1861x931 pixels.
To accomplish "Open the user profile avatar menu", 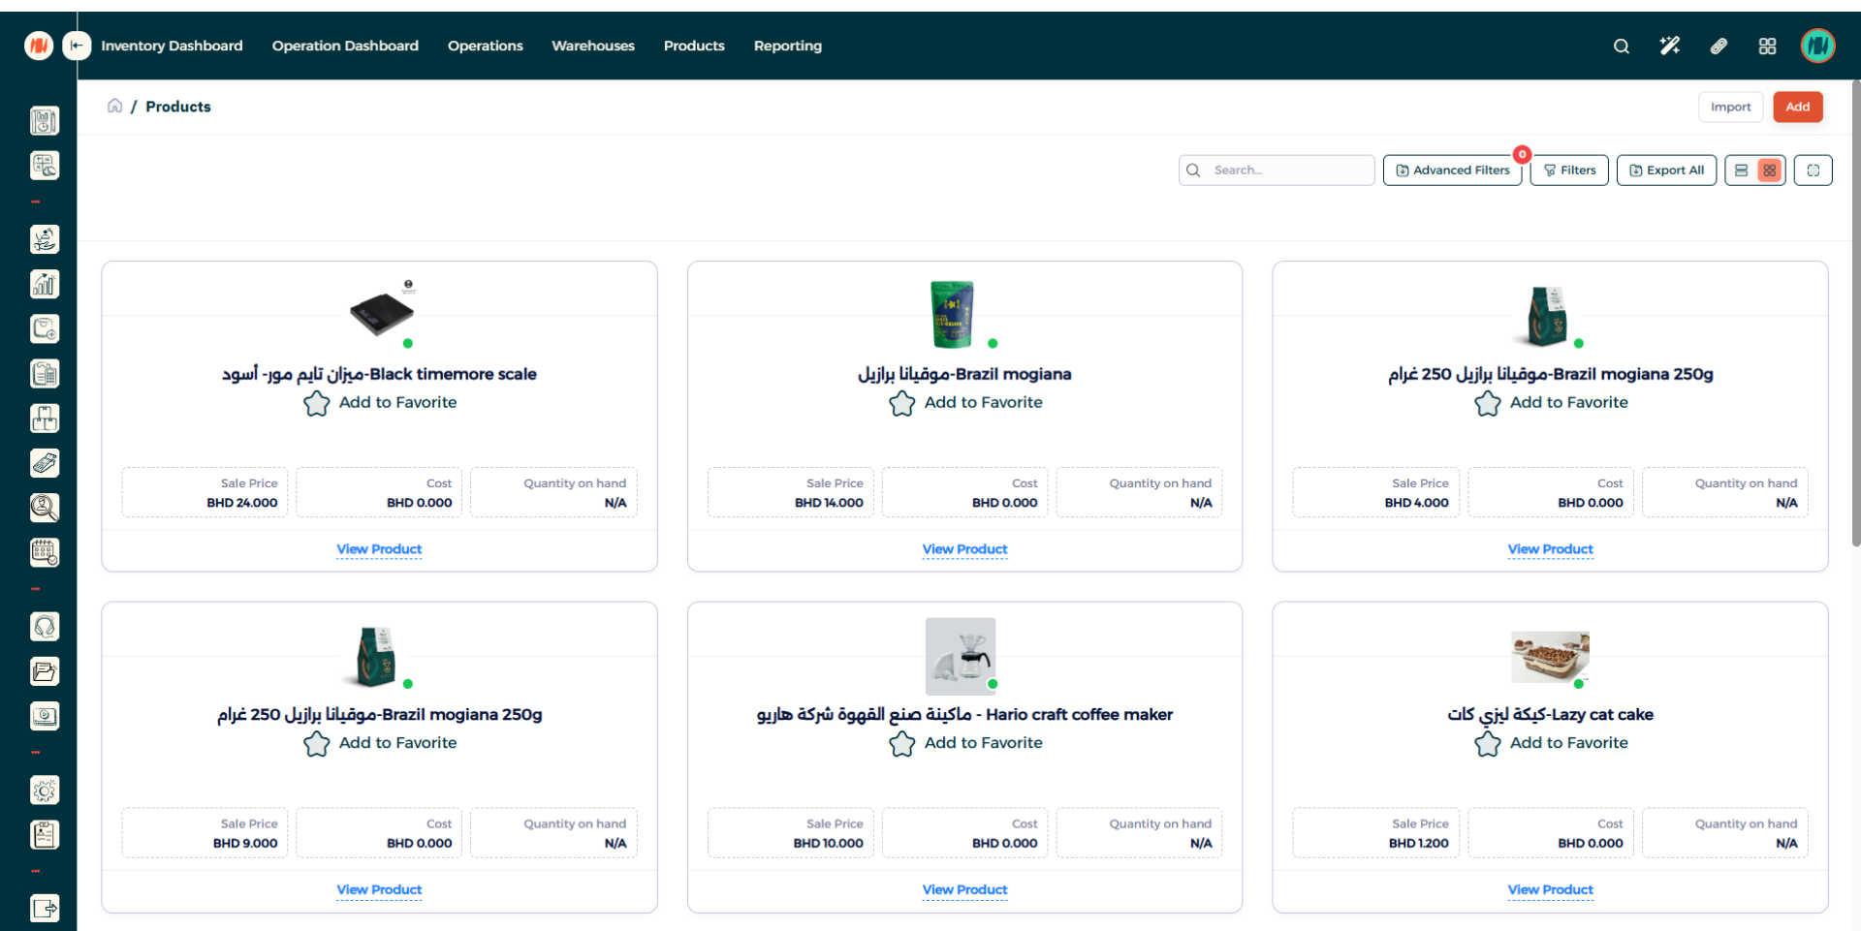I will [x=1817, y=46].
